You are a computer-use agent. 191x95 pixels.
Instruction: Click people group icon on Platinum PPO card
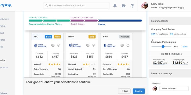(122, 45)
